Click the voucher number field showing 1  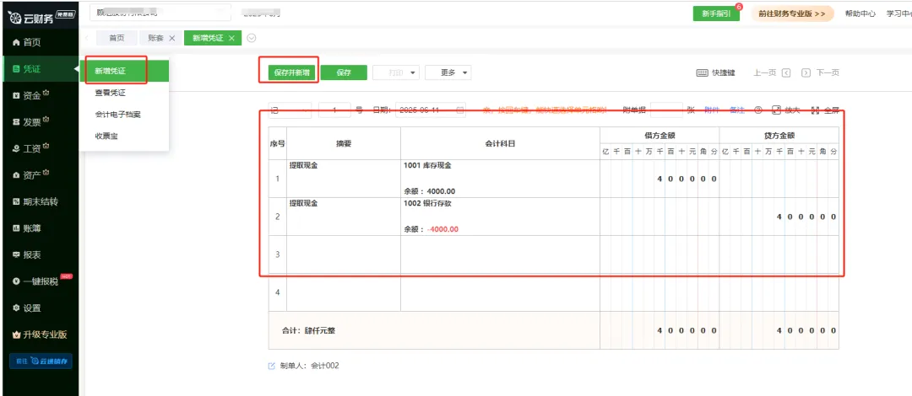pyautogui.click(x=334, y=110)
